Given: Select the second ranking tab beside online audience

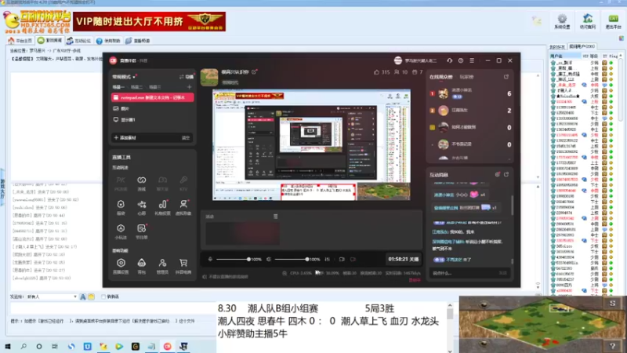Looking at the screenshot, I should [466, 77].
